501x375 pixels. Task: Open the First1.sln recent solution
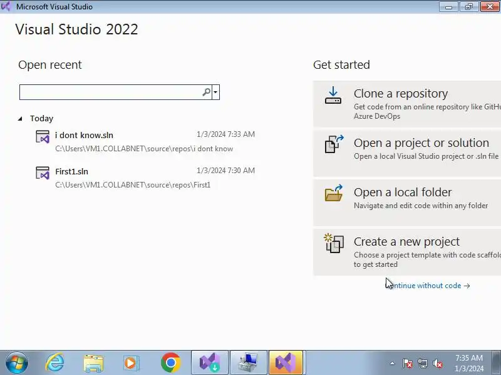point(145,177)
